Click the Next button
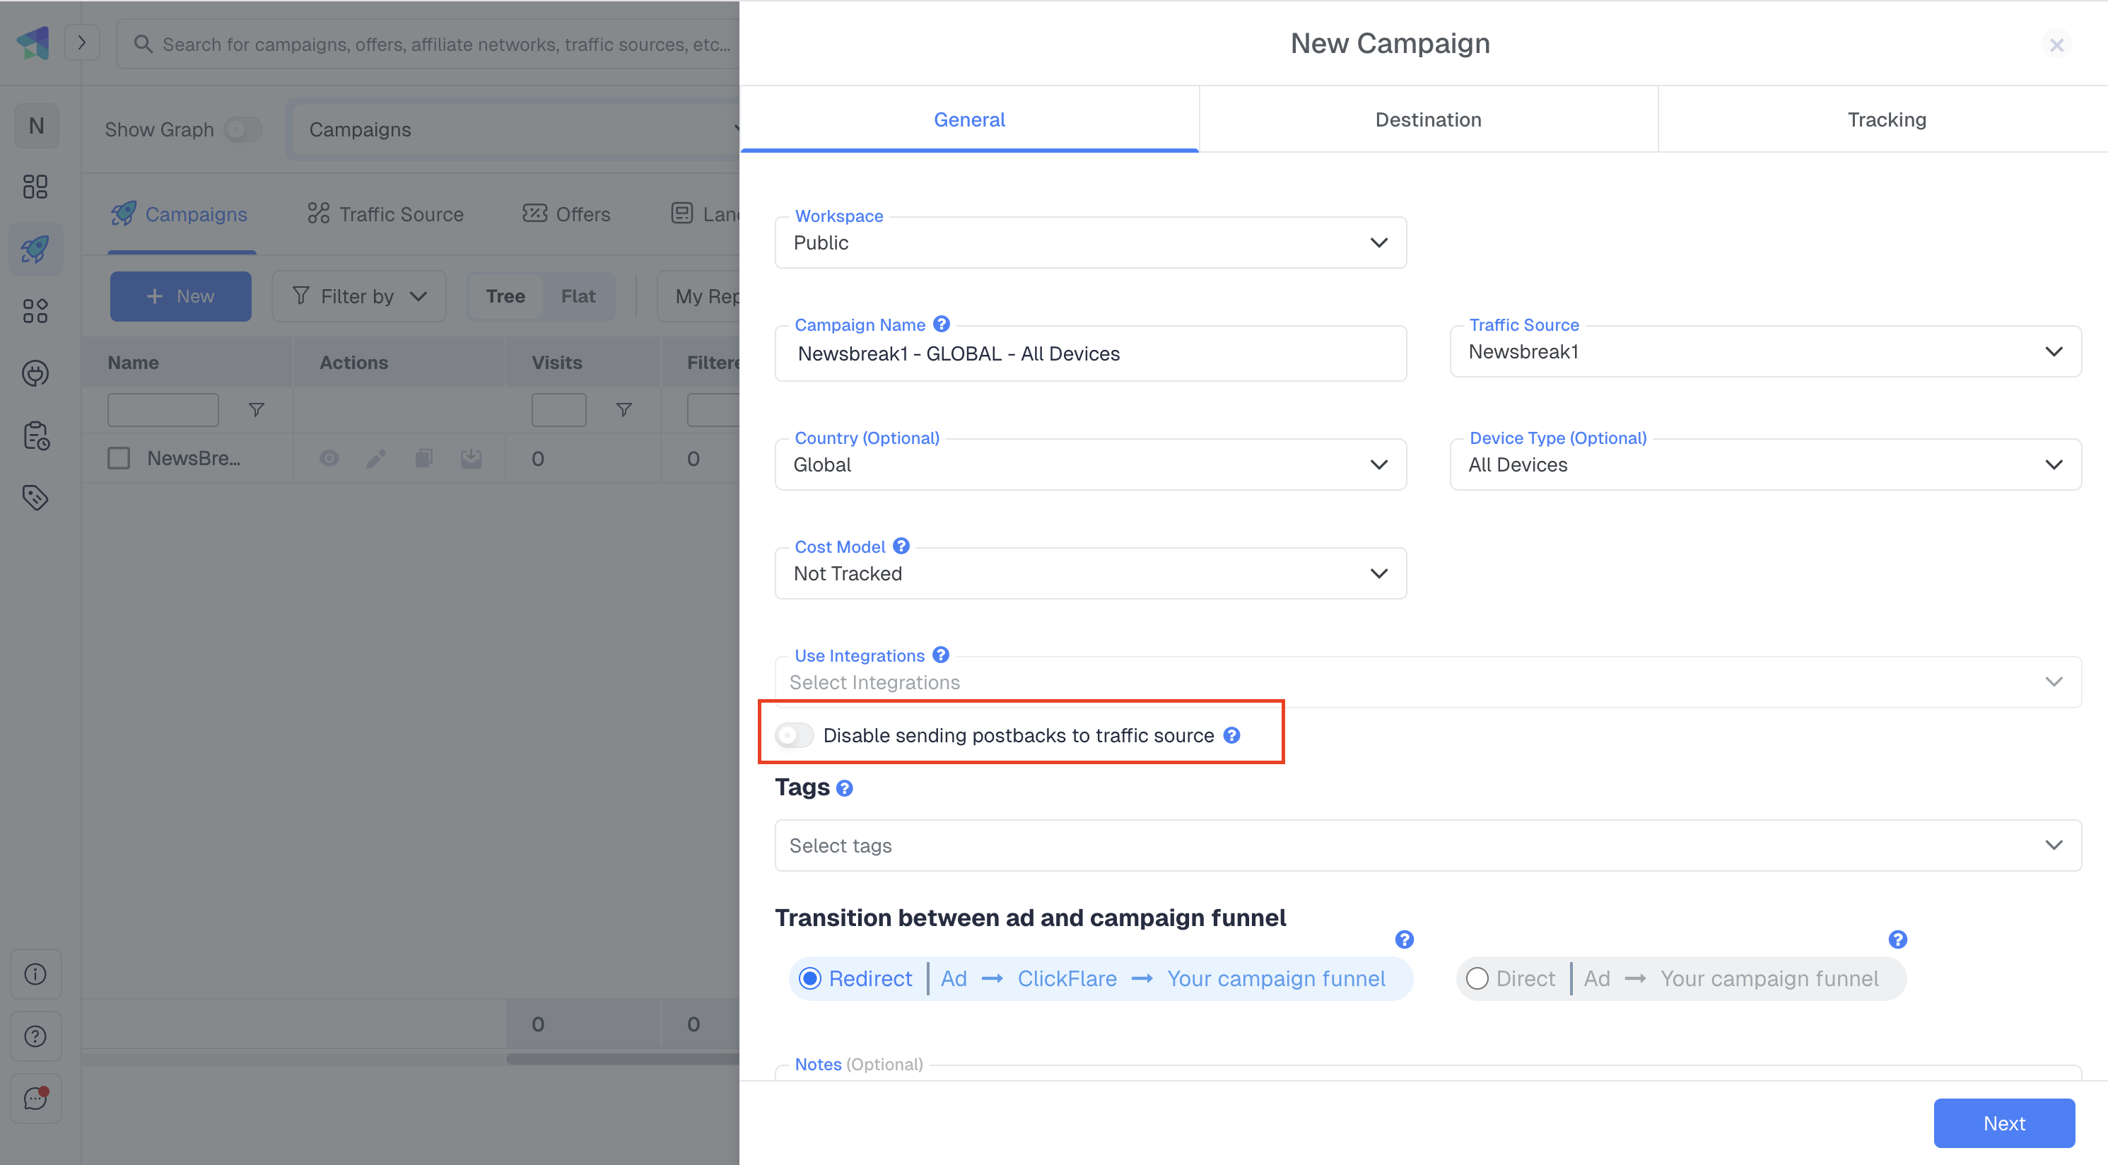 tap(2003, 1123)
